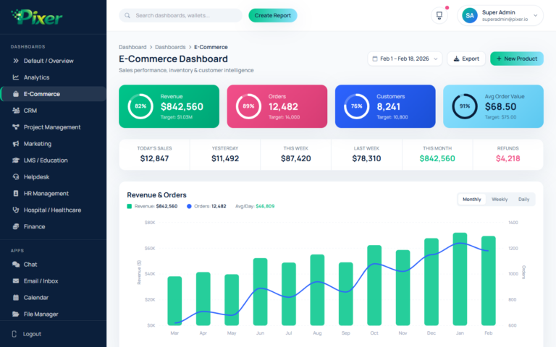Viewport: 556px width, 347px height.
Task: Click the Dashboards breadcrumb link
Action: [x=170, y=47]
